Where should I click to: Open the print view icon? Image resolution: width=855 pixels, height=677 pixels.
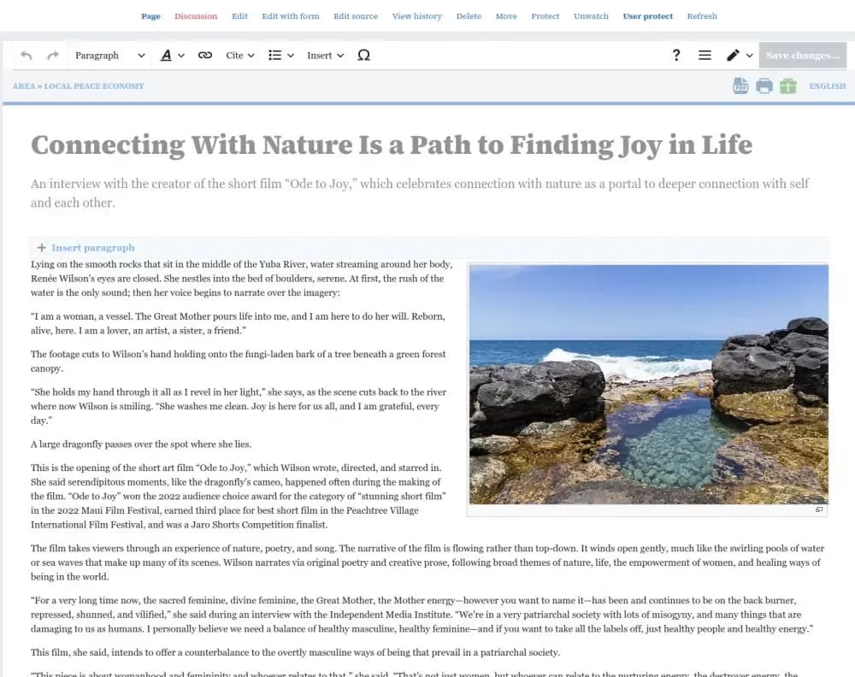click(x=764, y=85)
